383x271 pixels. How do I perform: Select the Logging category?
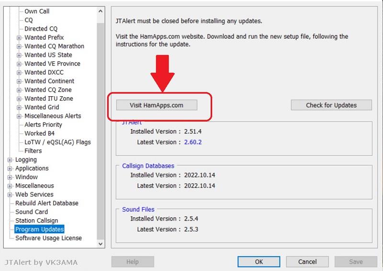coord(26,159)
